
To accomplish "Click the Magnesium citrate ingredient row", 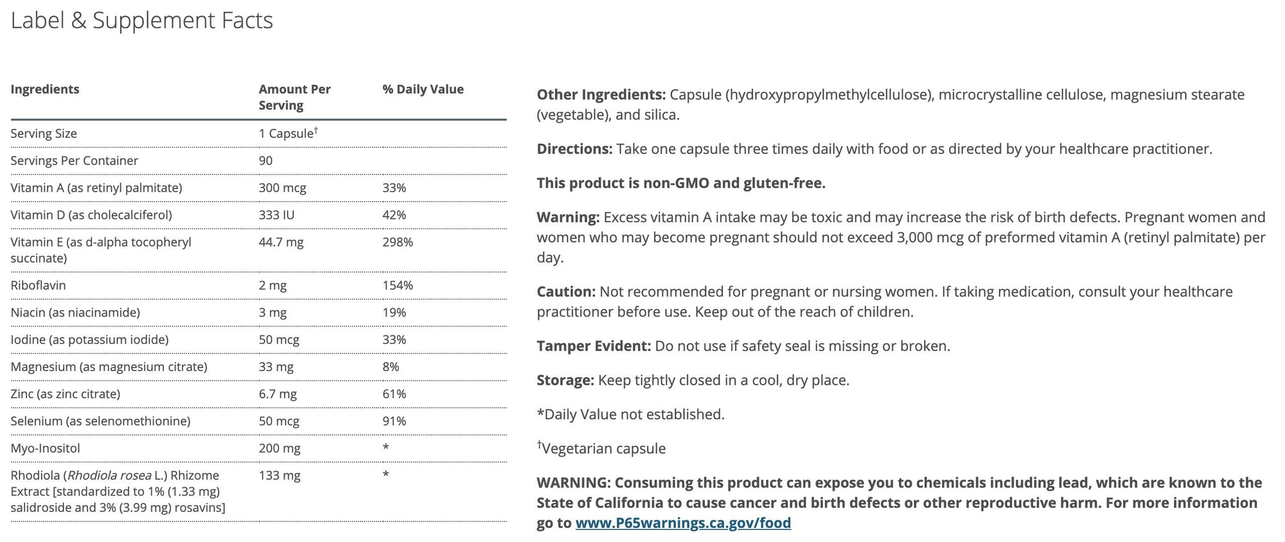I will pyautogui.click(x=109, y=367).
